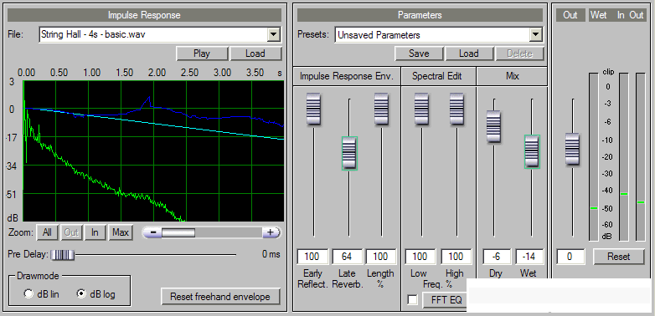The height and width of the screenshot is (316, 655).
Task: Click the Wet value field showing -14
Action: tap(529, 257)
